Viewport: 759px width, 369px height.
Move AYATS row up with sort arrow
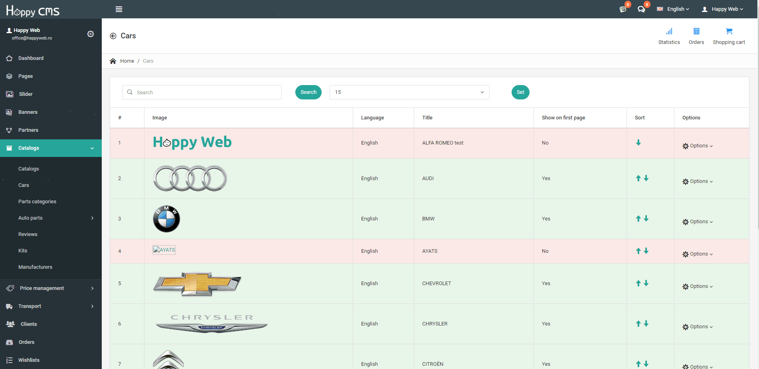pos(638,251)
